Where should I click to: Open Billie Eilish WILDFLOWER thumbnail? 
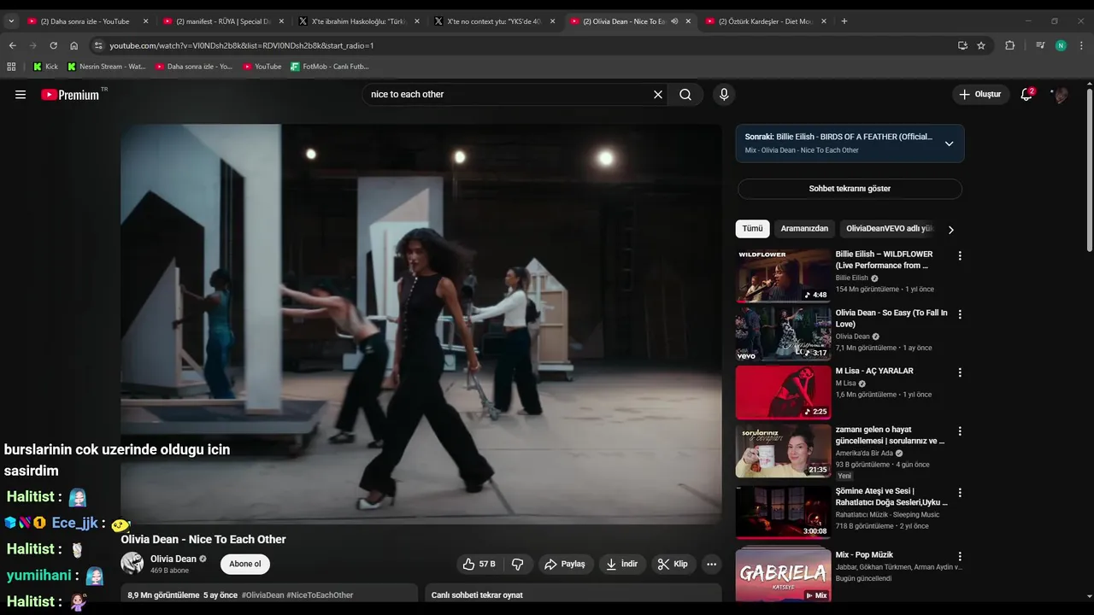pos(783,276)
